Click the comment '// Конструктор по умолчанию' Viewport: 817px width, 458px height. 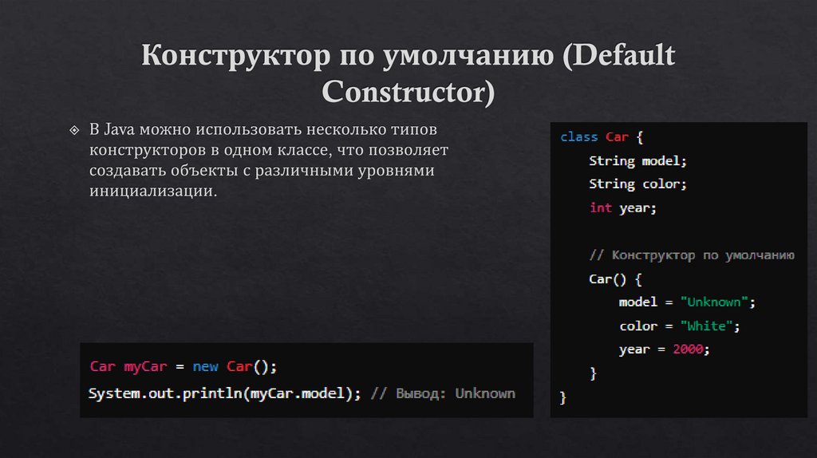coord(692,255)
